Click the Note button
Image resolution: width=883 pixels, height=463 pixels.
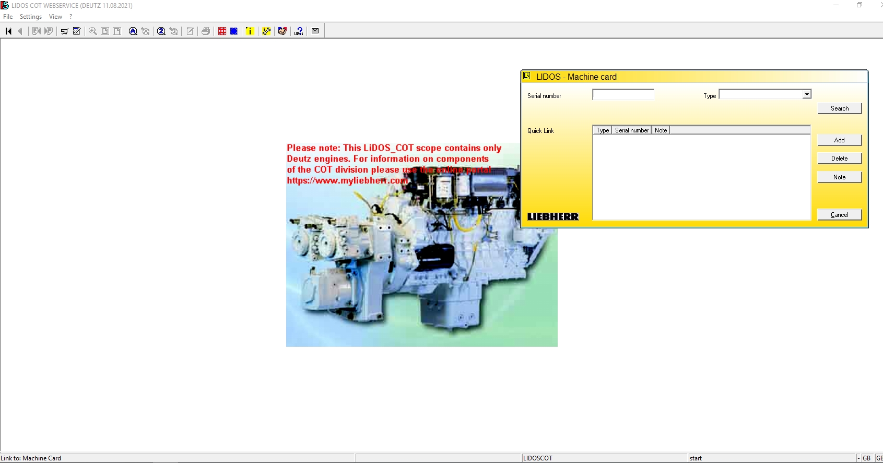tap(840, 177)
